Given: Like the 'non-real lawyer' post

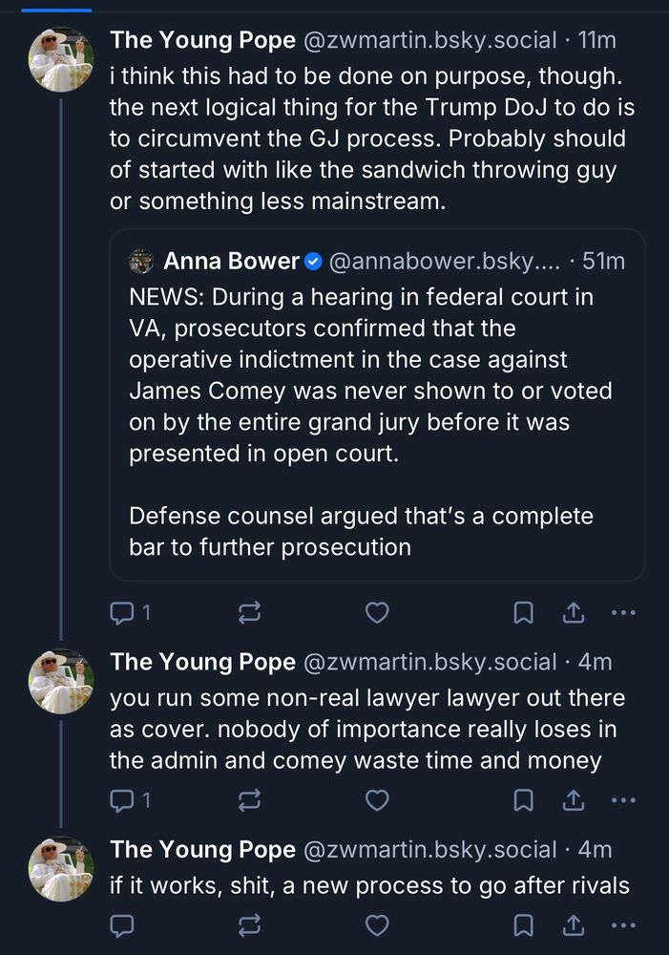Looking at the screenshot, I should coord(377,799).
